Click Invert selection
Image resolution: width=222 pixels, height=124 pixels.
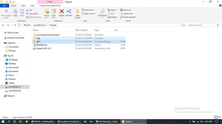(x=128, y=17)
